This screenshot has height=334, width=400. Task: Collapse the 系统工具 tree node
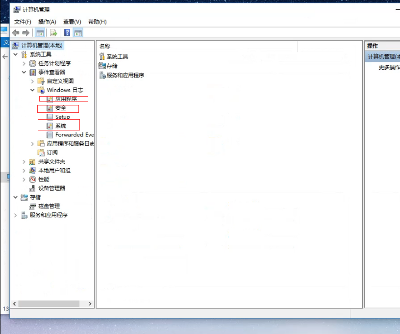(x=16, y=54)
